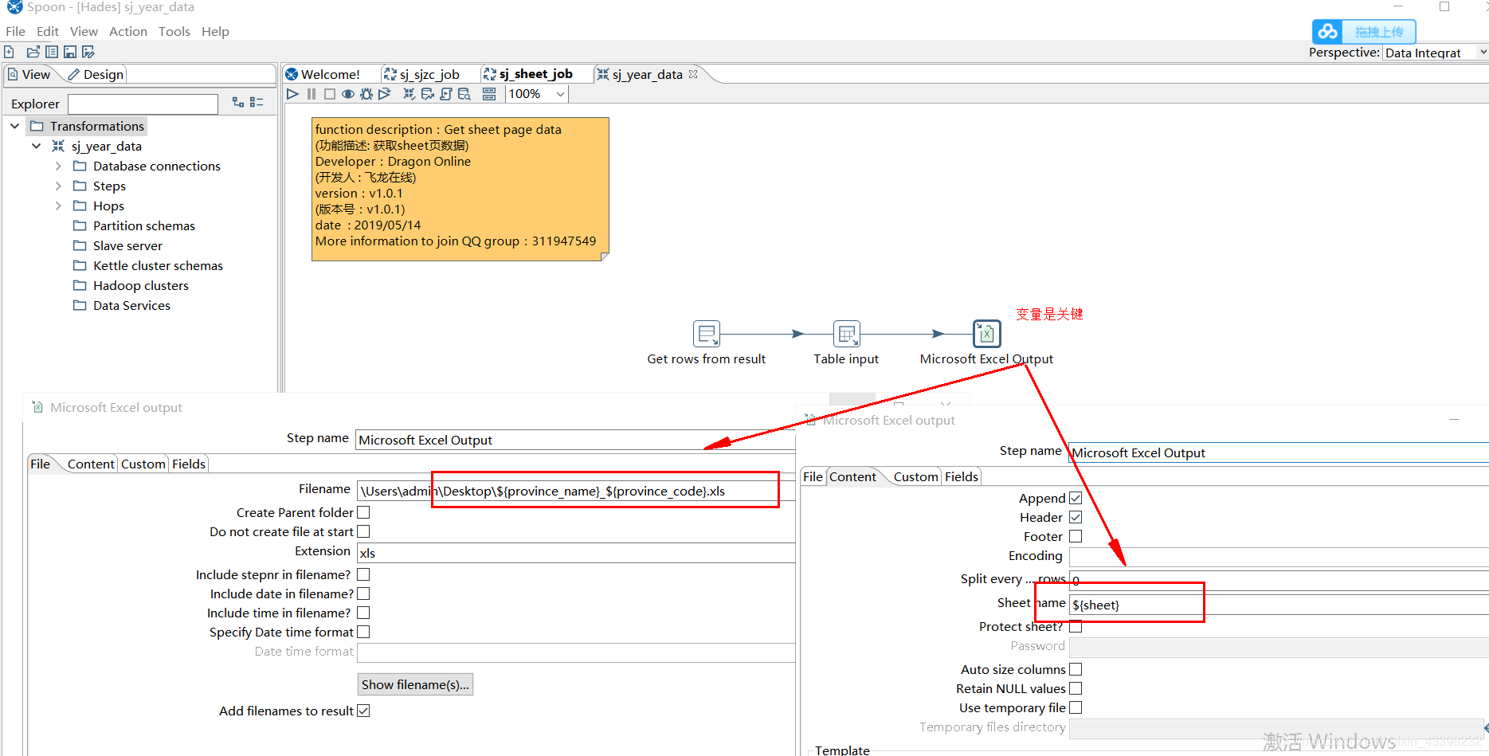Open the Action menu
Screen dimensions: 1489x756
point(128,31)
